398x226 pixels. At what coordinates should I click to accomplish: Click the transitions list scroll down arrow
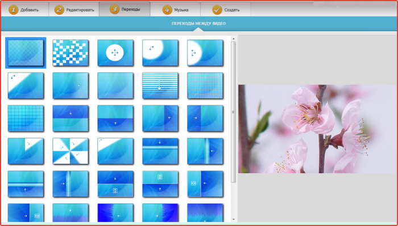[234, 219]
